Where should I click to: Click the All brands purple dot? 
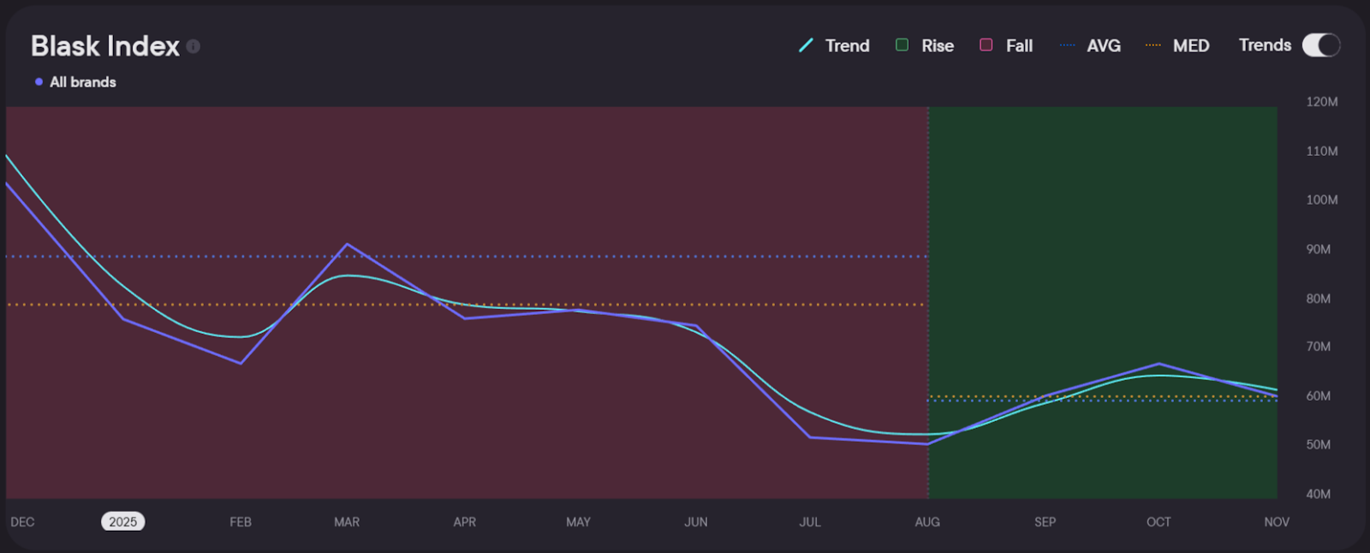[x=39, y=82]
